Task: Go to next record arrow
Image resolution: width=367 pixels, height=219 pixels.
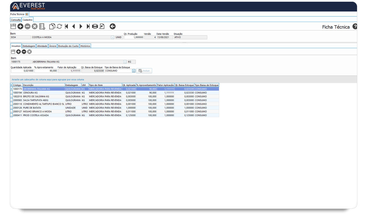Action: (81, 26)
